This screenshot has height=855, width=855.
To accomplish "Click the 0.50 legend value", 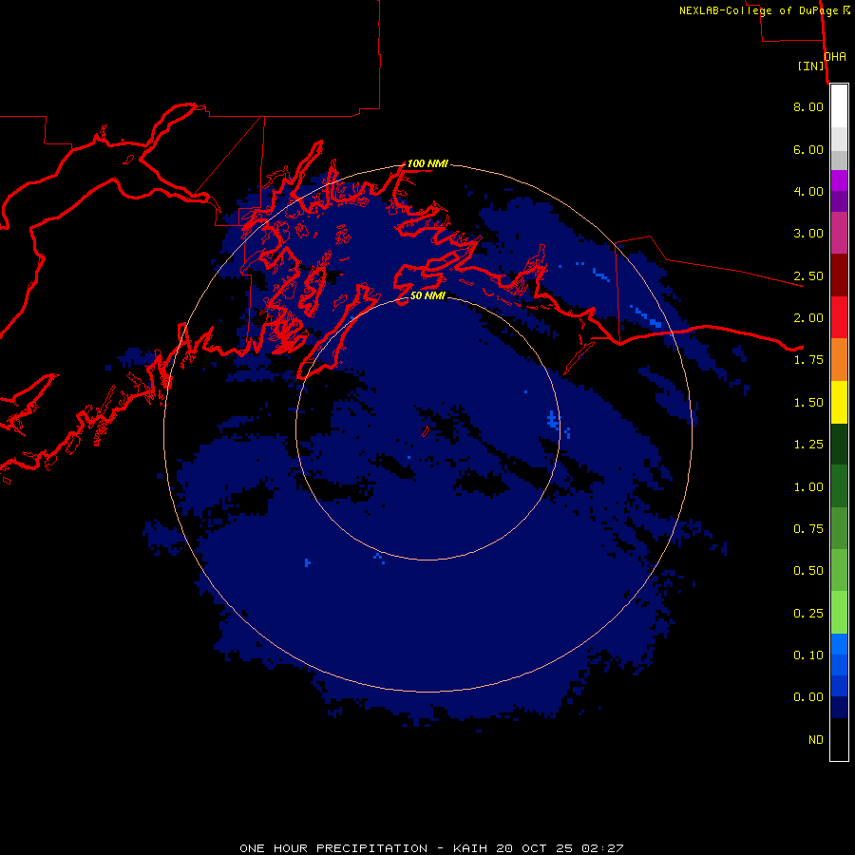I will 808,571.
